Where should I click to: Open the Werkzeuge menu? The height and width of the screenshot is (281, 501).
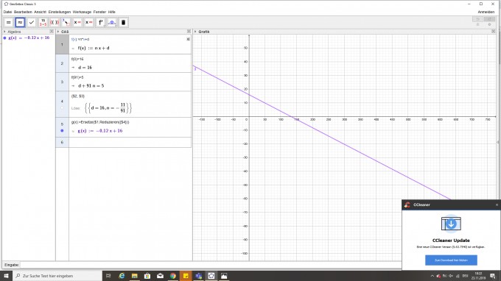(82, 12)
